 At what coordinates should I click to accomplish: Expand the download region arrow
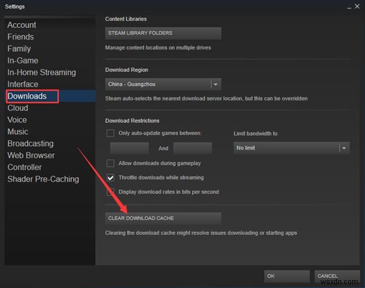tap(216, 85)
